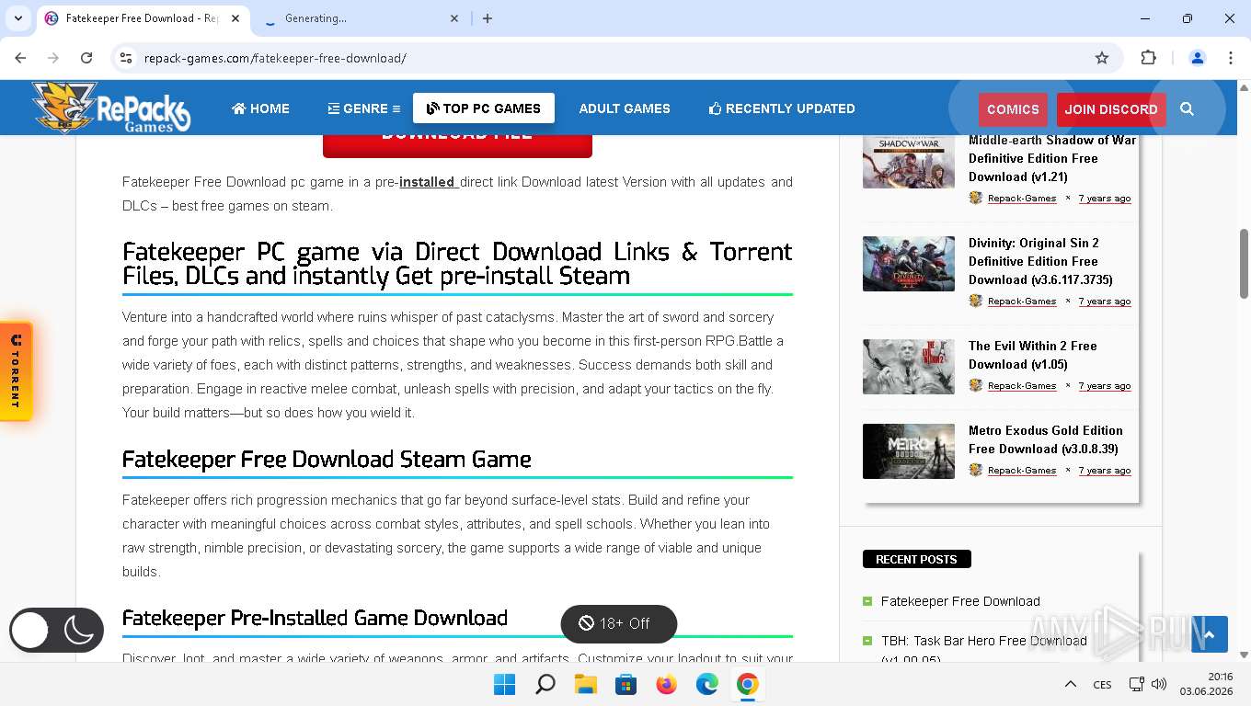Viewport: 1251px width, 706px height.
Task: Open Chrome extensions puzzle icon
Action: click(1148, 58)
